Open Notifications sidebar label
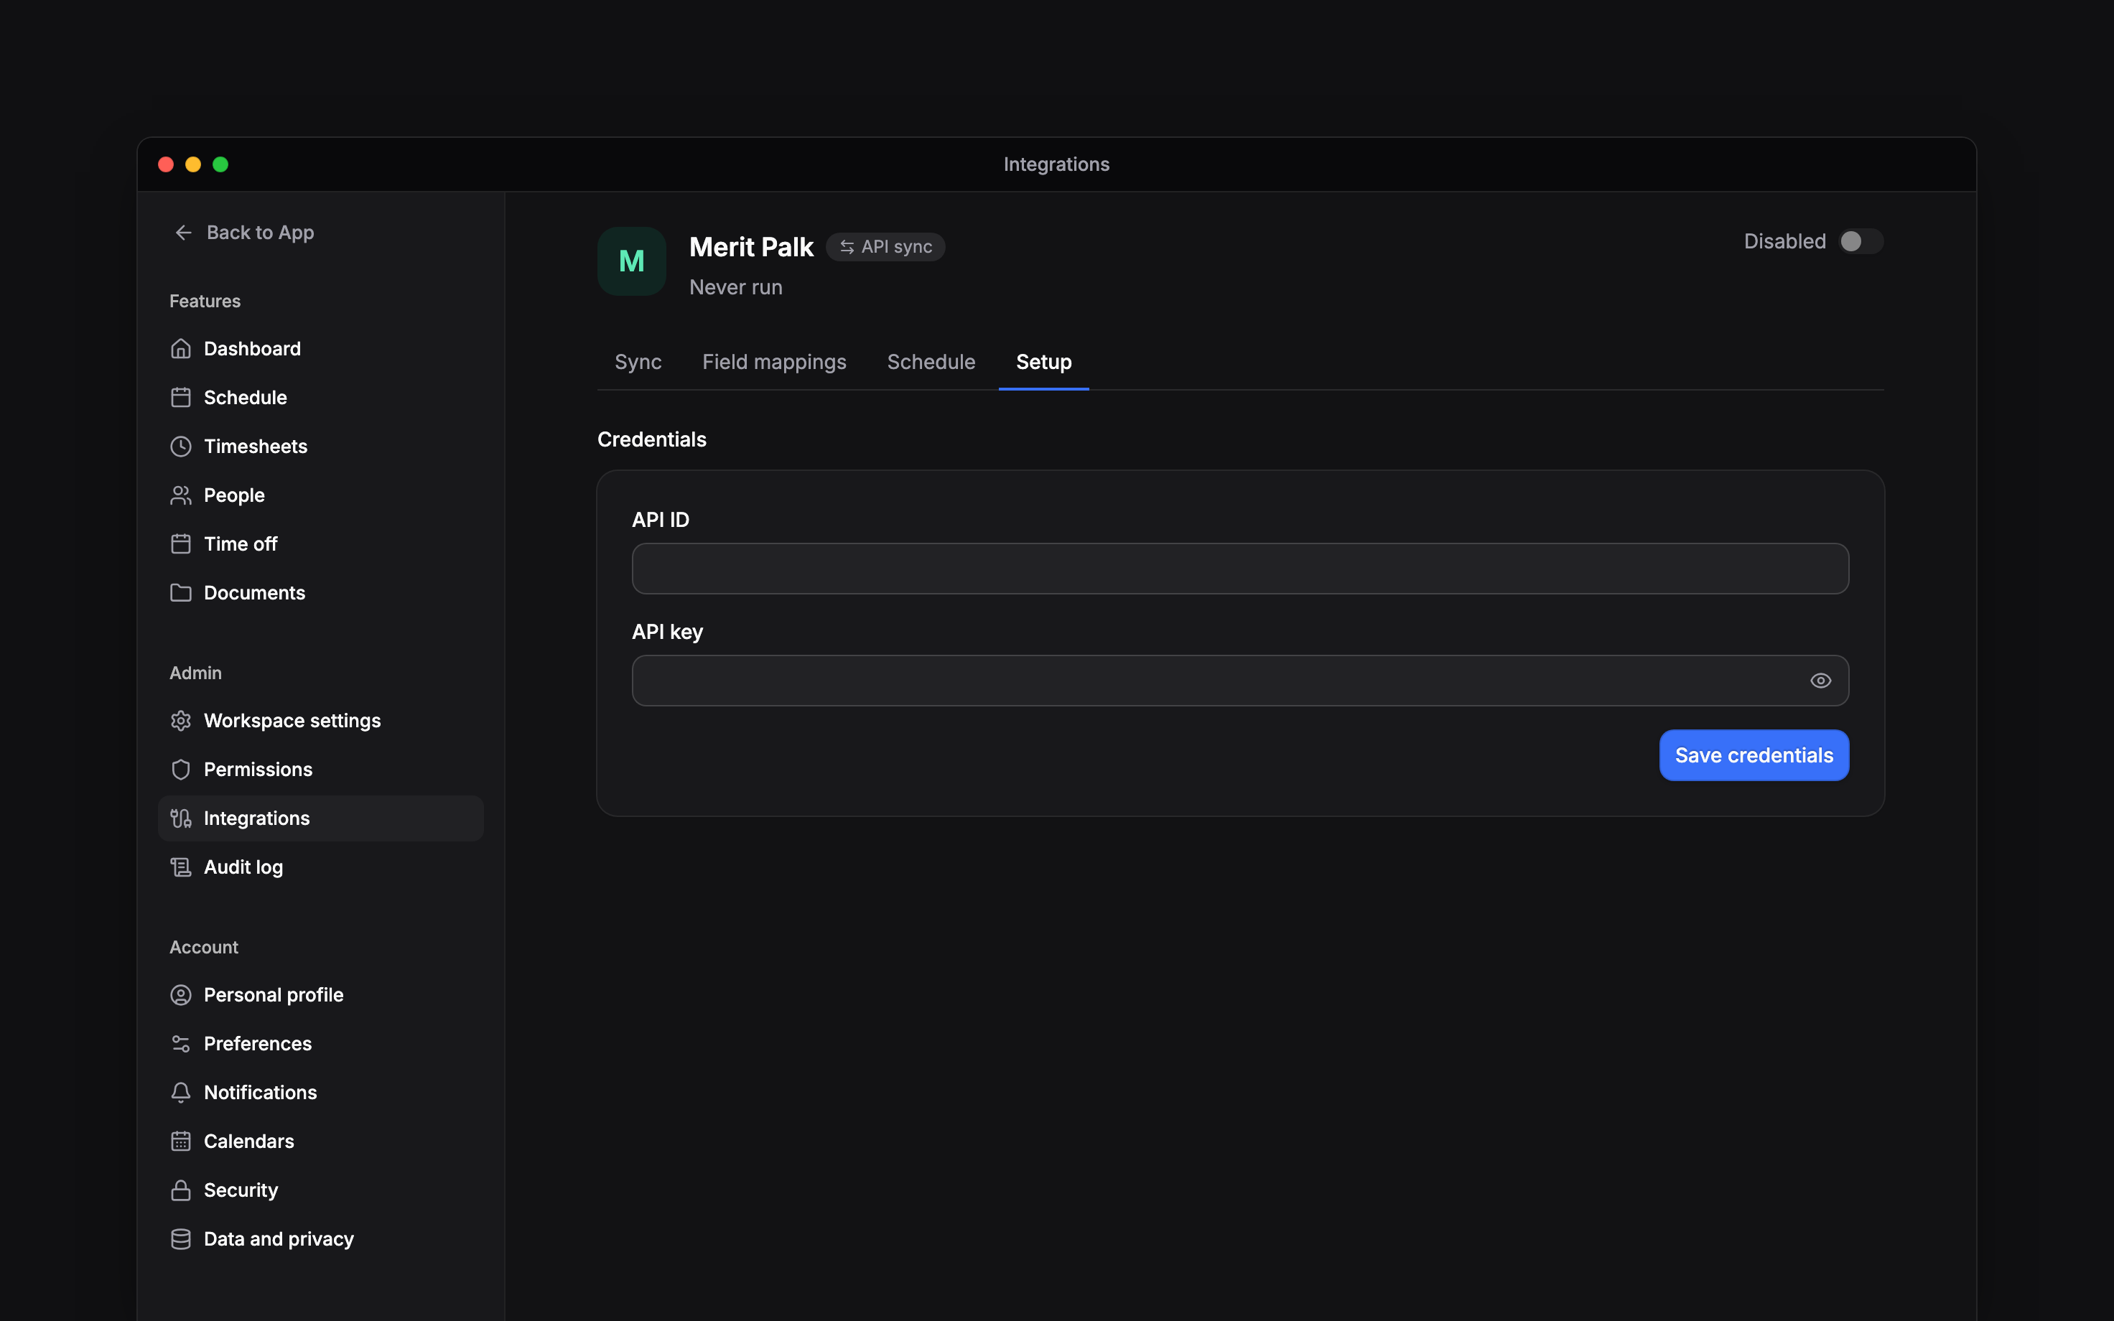 pos(261,1093)
